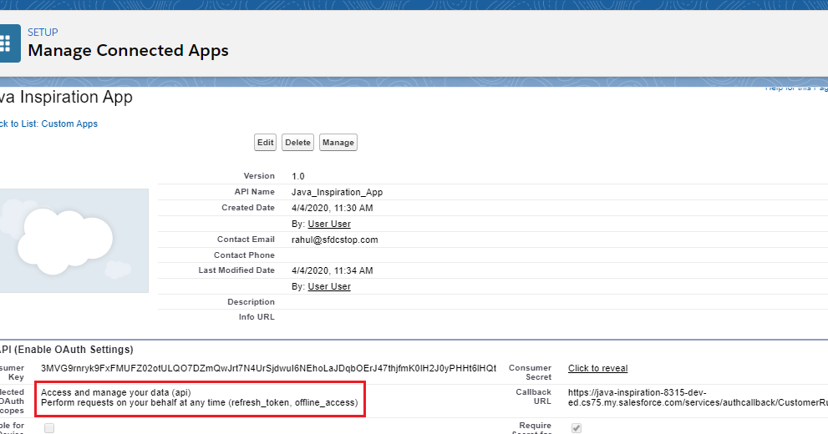Open the Setup app grid icon

click(9, 43)
